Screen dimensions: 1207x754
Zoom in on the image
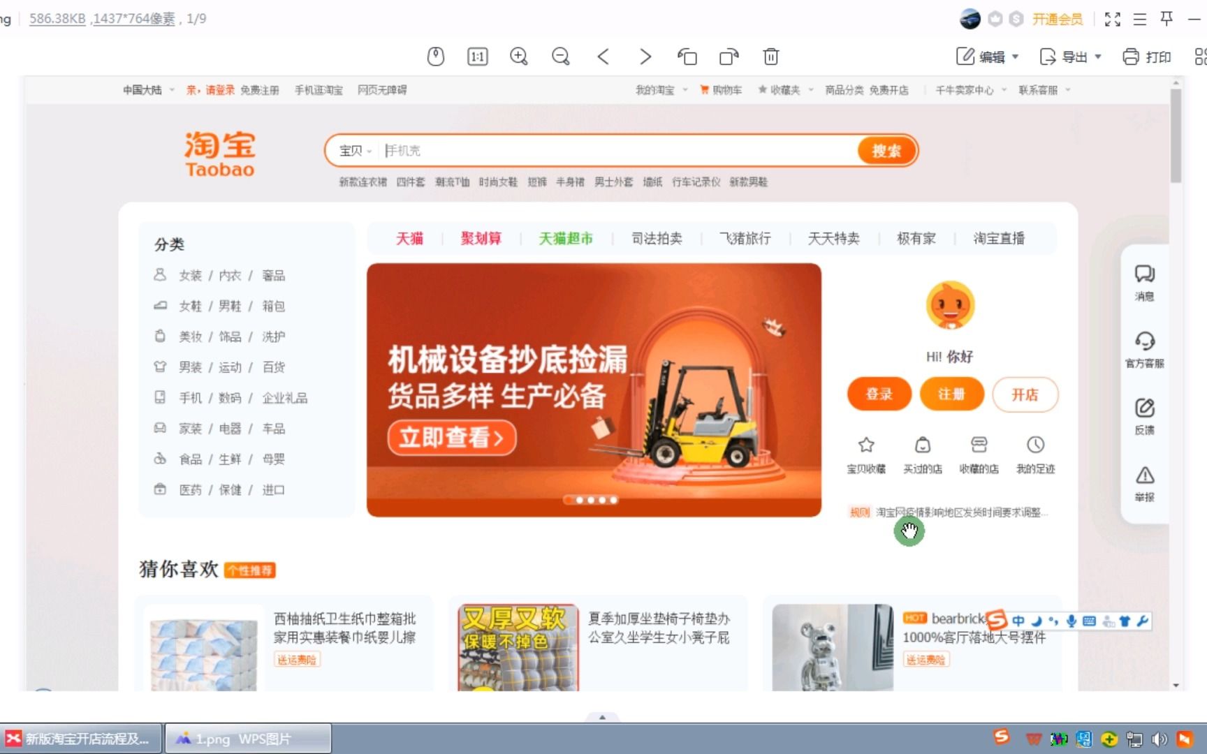coord(519,57)
